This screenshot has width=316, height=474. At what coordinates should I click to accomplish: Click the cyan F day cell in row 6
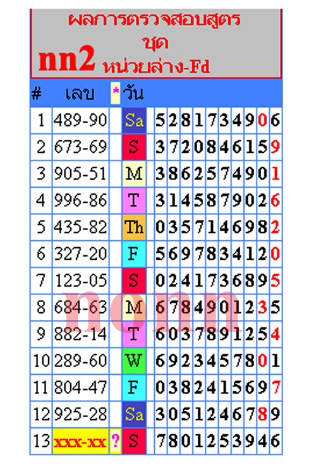tap(134, 254)
